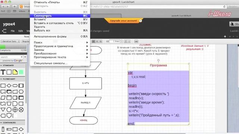Select the flowchart Process rectangle shape
The image size is (239, 134).
3,86
